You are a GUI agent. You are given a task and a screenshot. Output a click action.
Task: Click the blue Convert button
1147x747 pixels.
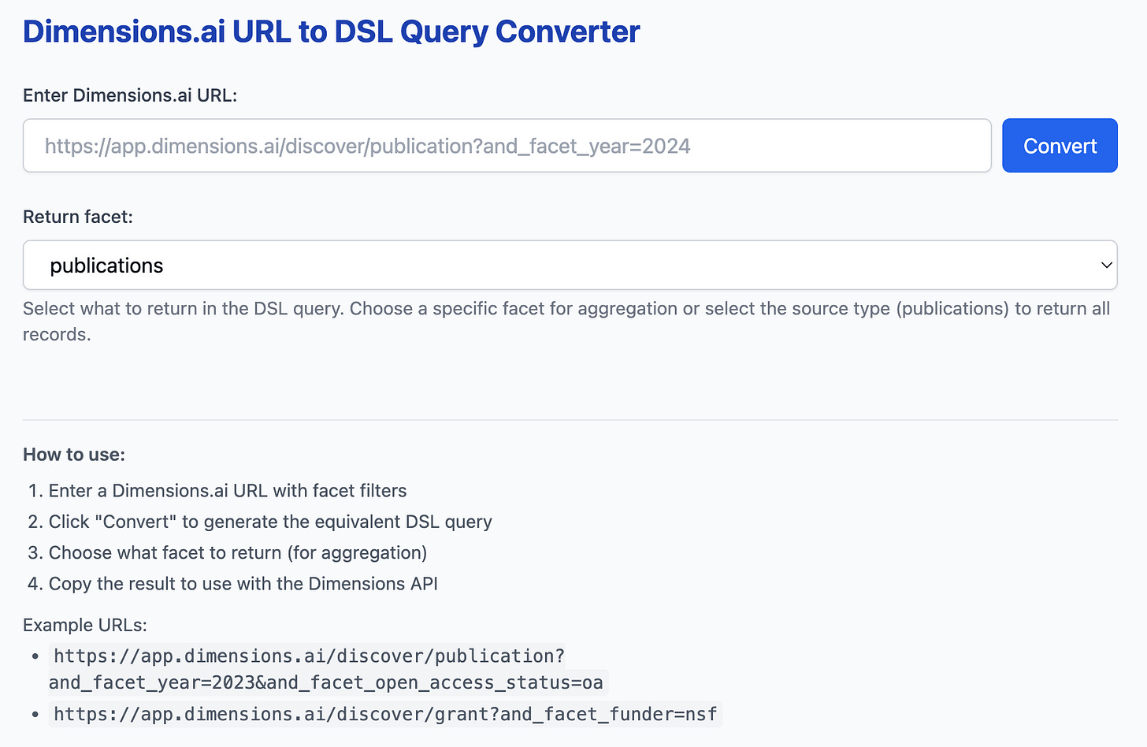tap(1060, 146)
